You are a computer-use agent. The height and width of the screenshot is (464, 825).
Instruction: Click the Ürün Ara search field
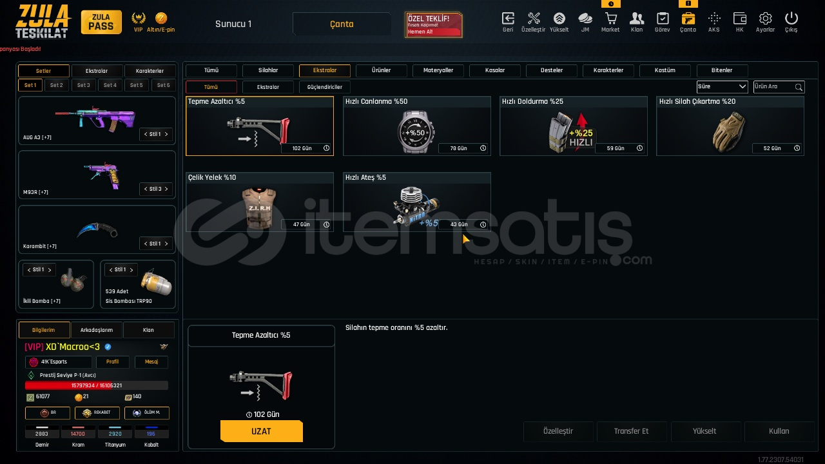pos(779,86)
